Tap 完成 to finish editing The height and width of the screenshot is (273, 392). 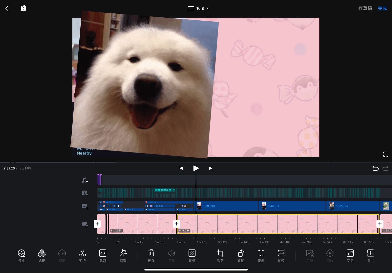click(382, 8)
